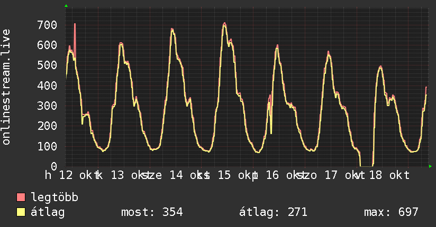Screen dimensions: 436x227
Task: Click the pink spike peak near 12 okt
Action: 75,24
